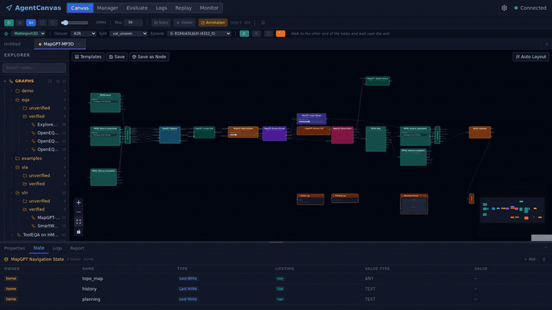Toggle the State view button
552x310 pixels.
(161, 22)
